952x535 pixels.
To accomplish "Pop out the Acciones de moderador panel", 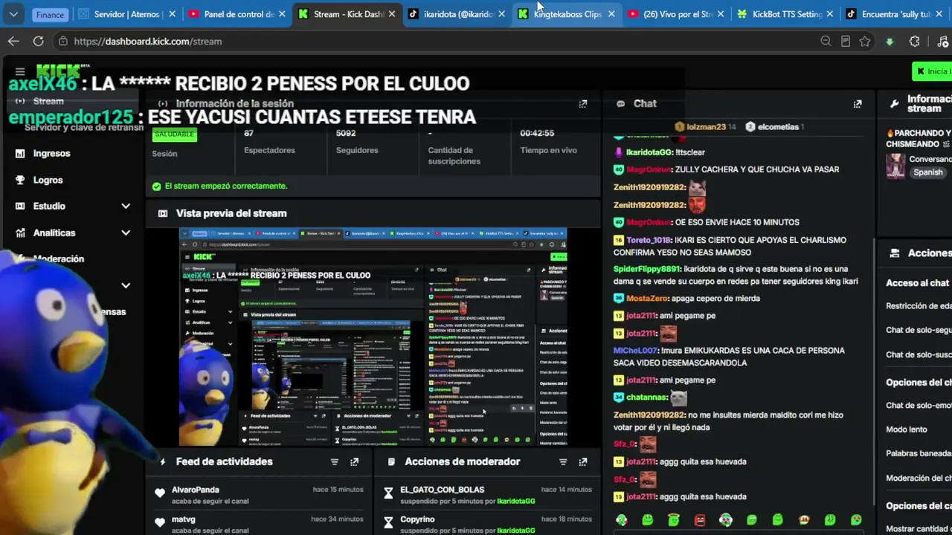I will [x=583, y=462].
